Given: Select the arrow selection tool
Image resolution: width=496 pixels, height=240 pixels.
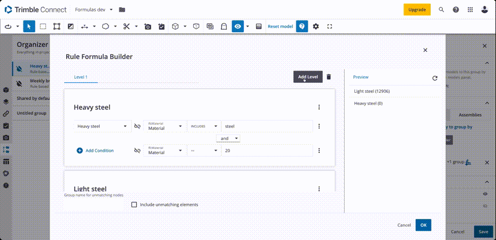Looking at the screenshot, I should 29,26.
